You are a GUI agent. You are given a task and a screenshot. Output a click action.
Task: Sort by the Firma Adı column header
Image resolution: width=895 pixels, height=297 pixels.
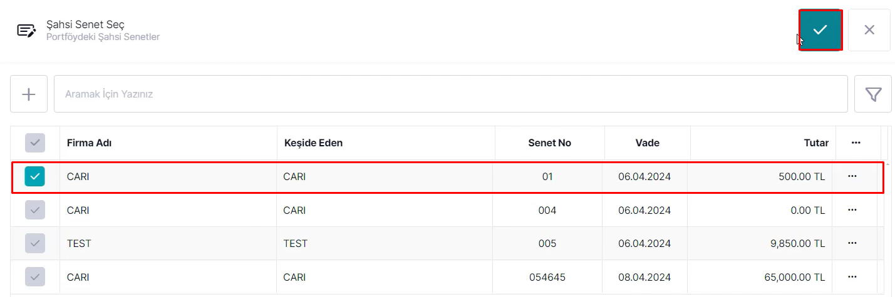click(89, 143)
